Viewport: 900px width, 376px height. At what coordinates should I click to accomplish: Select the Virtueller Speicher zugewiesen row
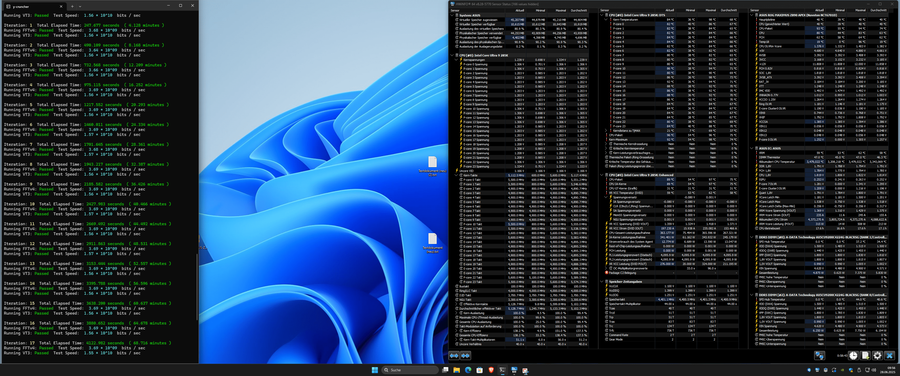pos(522,20)
